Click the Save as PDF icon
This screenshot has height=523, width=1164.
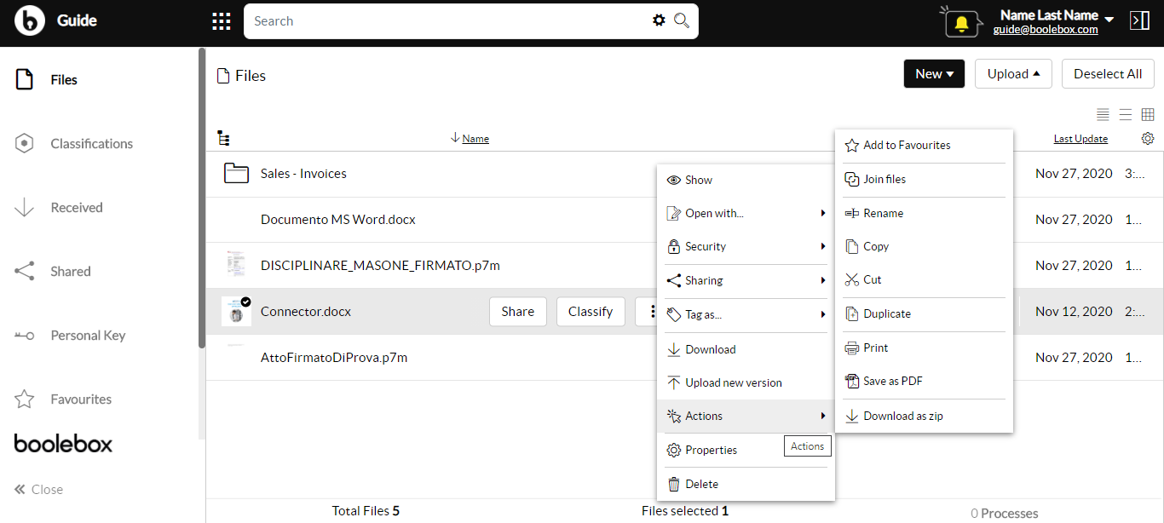click(x=851, y=381)
